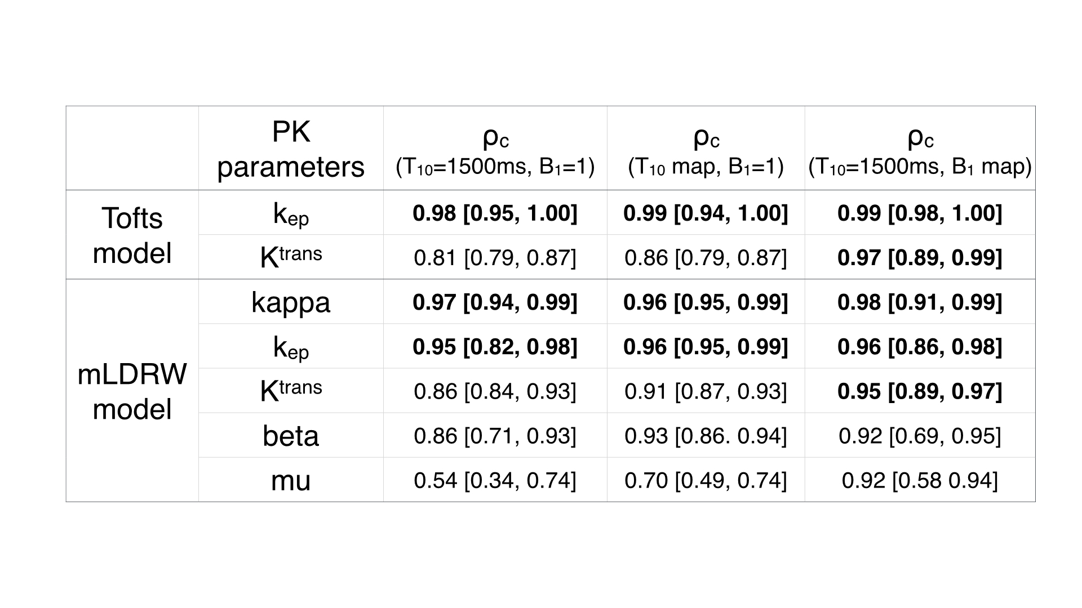Click the "beta" parameter cell

coord(291,436)
